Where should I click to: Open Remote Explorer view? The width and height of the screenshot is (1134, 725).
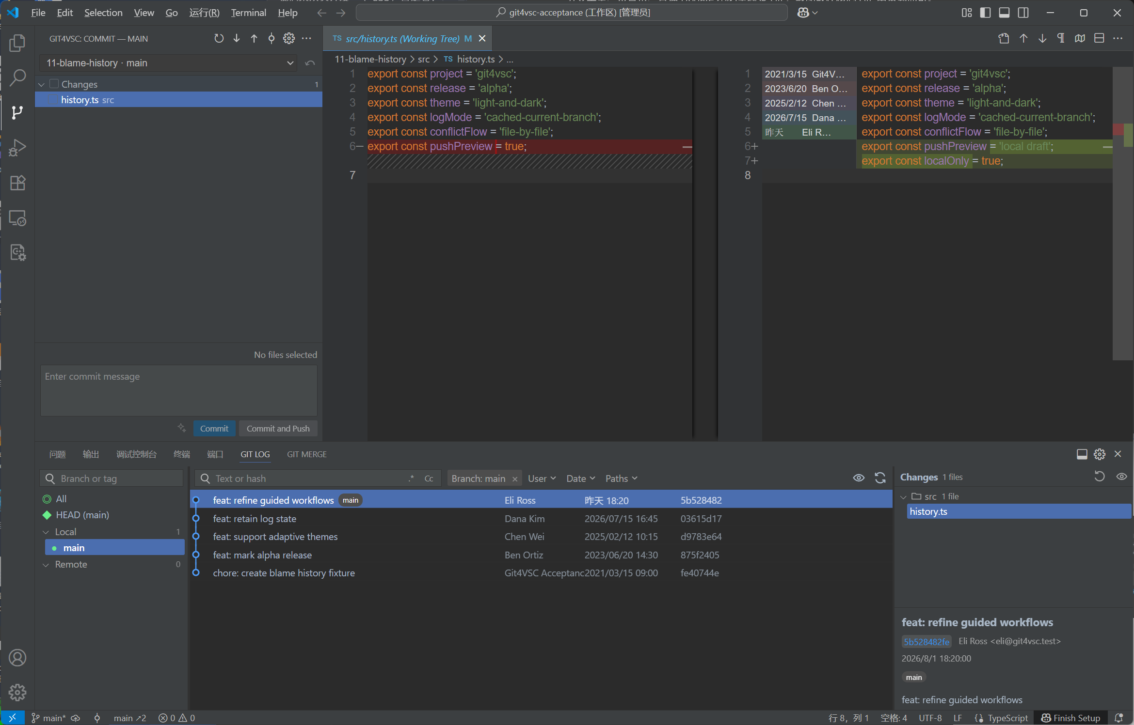[17, 218]
